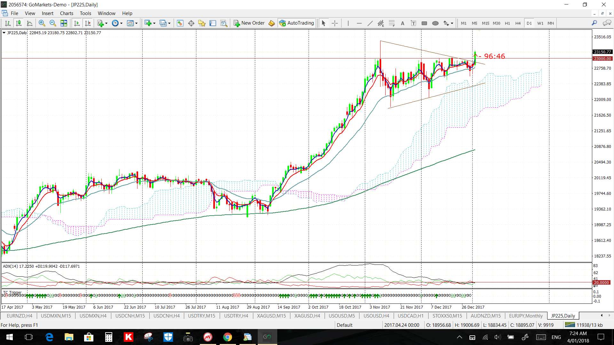
Task: Expand the profiles dropdown arrow
Action: 169,23
